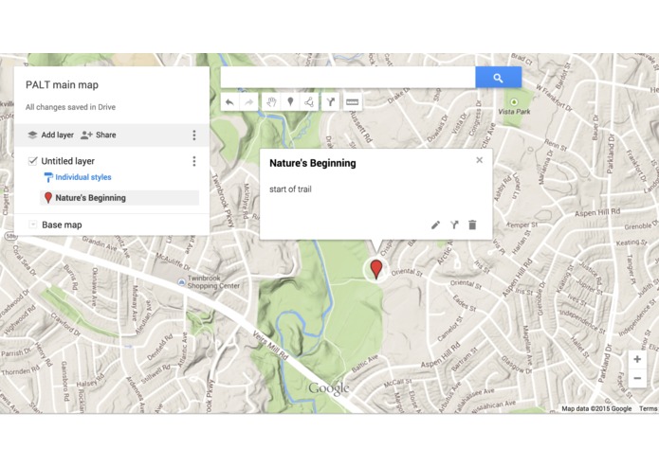The image size is (659, 468).
Task: Close the Nature's Beginning info window
Action: 479,160
